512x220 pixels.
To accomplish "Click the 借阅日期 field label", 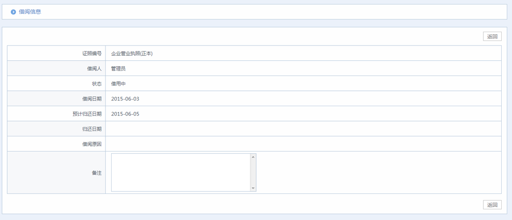I will point(92,99).
